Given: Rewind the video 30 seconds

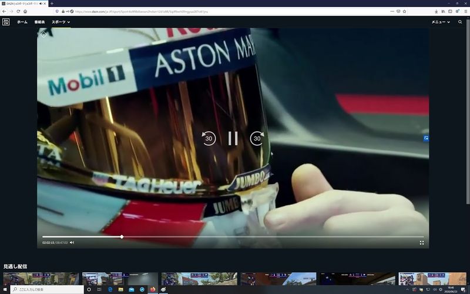Looking at the screenshot, I should pos(209,138).
